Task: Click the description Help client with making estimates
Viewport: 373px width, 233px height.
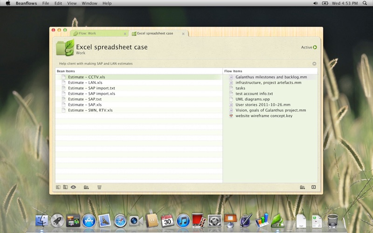Action: 96,63
